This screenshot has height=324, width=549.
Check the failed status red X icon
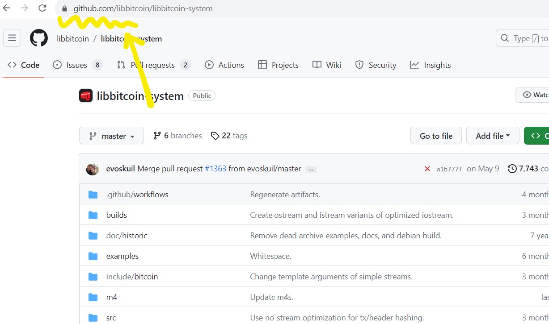point(427,169)
